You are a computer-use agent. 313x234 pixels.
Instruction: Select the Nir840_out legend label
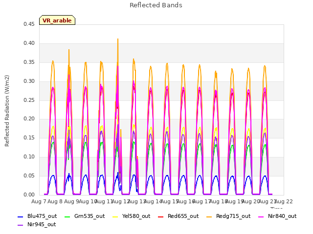(x=282, y=216)
